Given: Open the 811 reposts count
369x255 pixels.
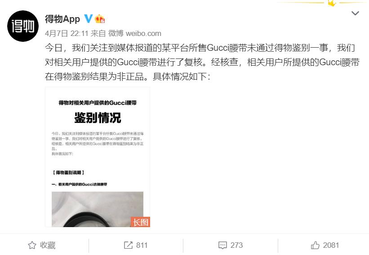Looking at the screenshot, I should coord(142,245).
